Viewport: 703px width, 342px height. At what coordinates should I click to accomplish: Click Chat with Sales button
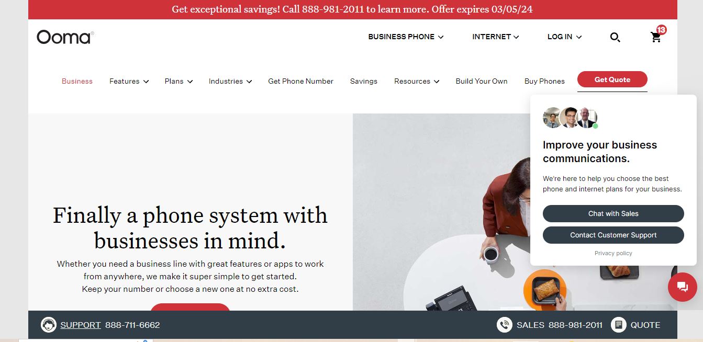tap(613, 213)
